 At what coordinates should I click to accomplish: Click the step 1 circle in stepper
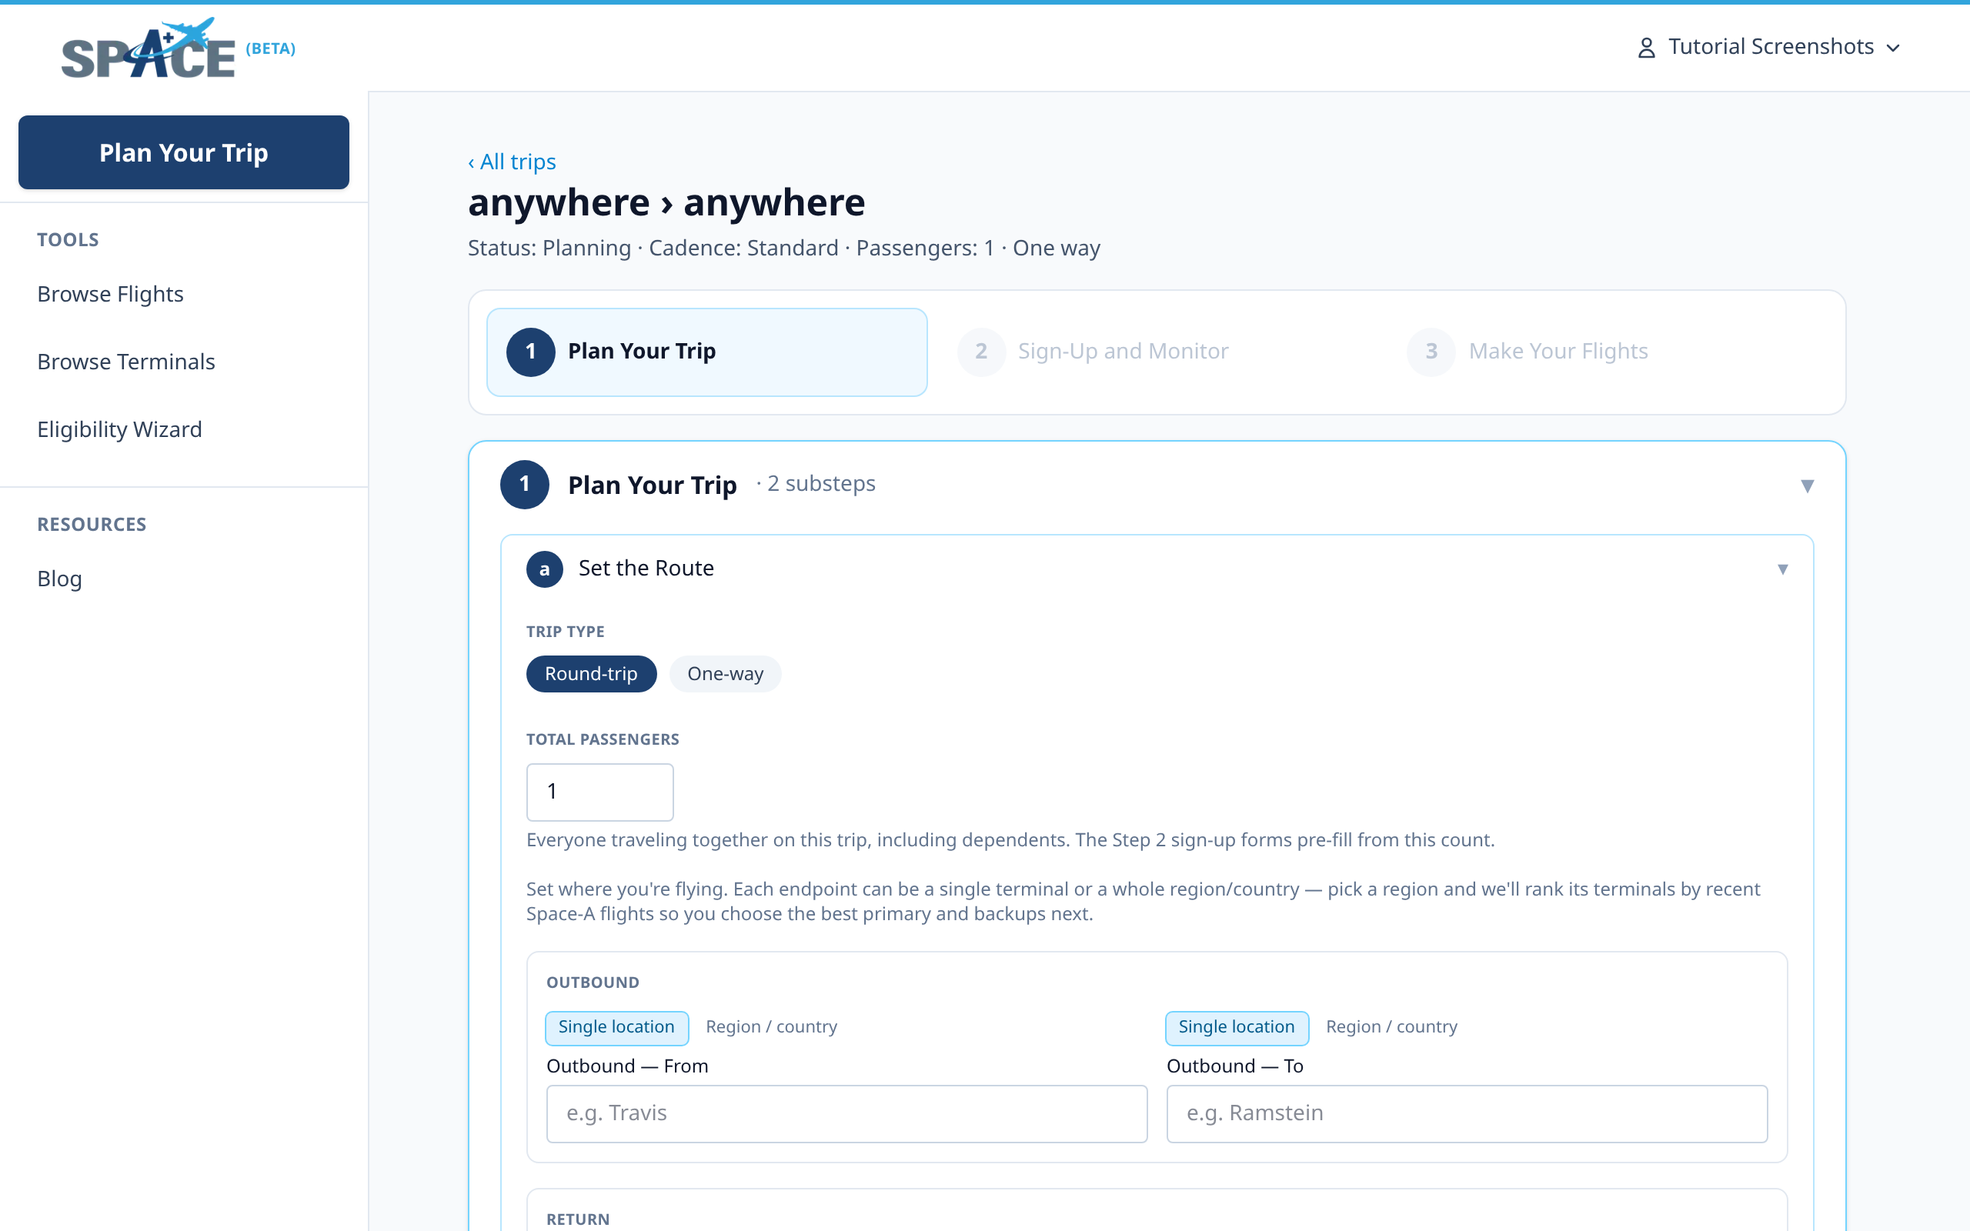531,352
